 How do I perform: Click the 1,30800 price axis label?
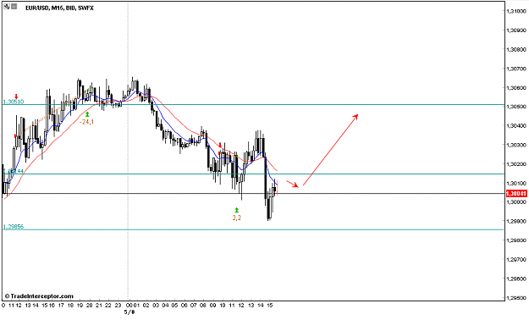[516, 50]
